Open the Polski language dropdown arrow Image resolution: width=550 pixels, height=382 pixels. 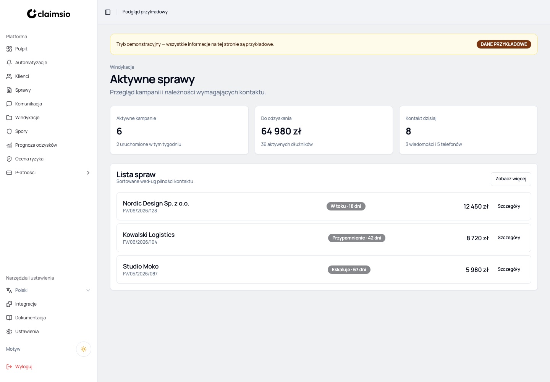click(x=88, y=290)
